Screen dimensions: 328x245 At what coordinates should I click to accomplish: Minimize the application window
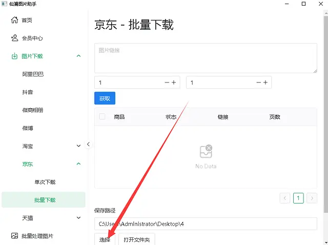pos(287,4)
